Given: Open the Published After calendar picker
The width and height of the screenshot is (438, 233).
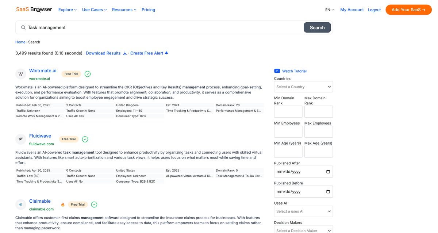Looking at the screenshot, I should [x=328, y=172].
